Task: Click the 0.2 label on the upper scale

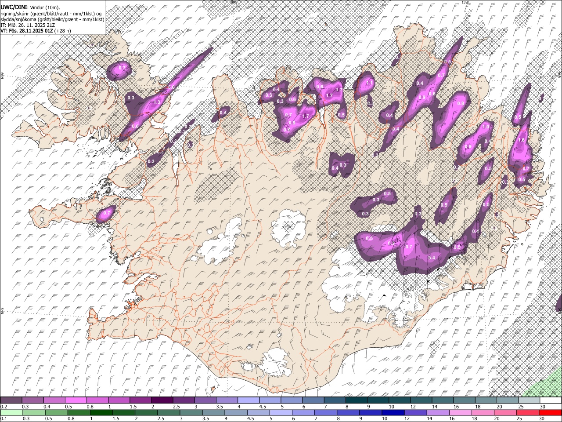Action: tap(4, 407)
